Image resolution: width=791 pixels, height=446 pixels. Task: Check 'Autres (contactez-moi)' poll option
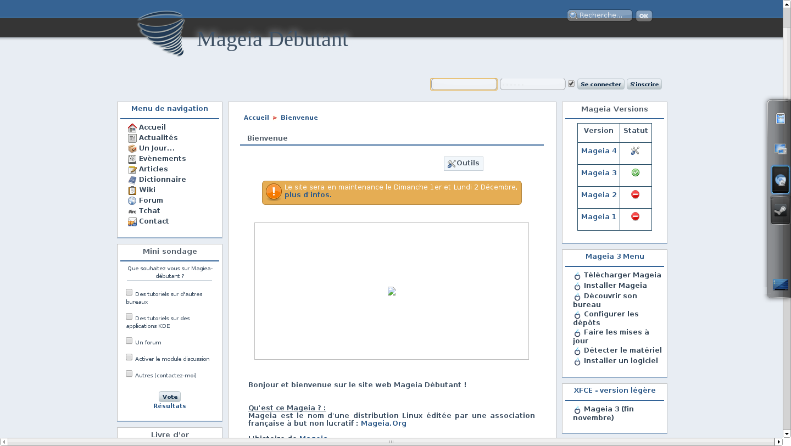pos(129,374)
